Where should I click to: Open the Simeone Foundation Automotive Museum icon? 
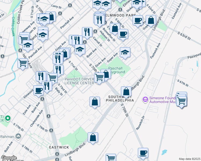point(145,100)
